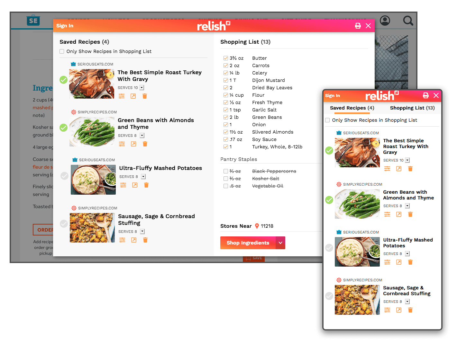
Task: Click location pin icon near Stores Near
Action: [x=257, y=226]
